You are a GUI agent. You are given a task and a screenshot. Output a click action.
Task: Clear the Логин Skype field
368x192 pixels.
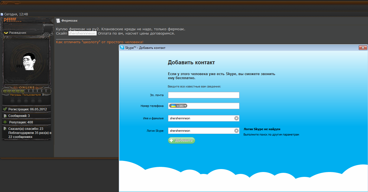point(236,131)
